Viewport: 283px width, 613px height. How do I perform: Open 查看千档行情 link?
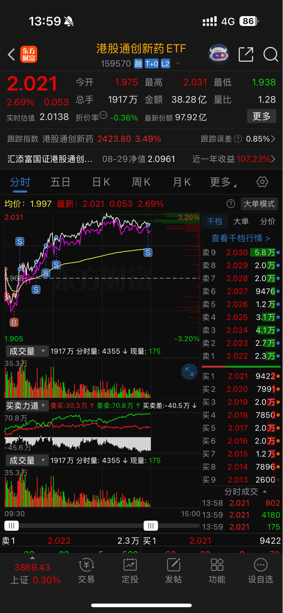point(241,238)
